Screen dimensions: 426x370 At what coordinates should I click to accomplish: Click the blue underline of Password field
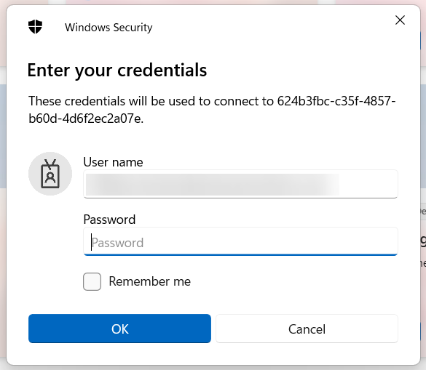point(241,255)
